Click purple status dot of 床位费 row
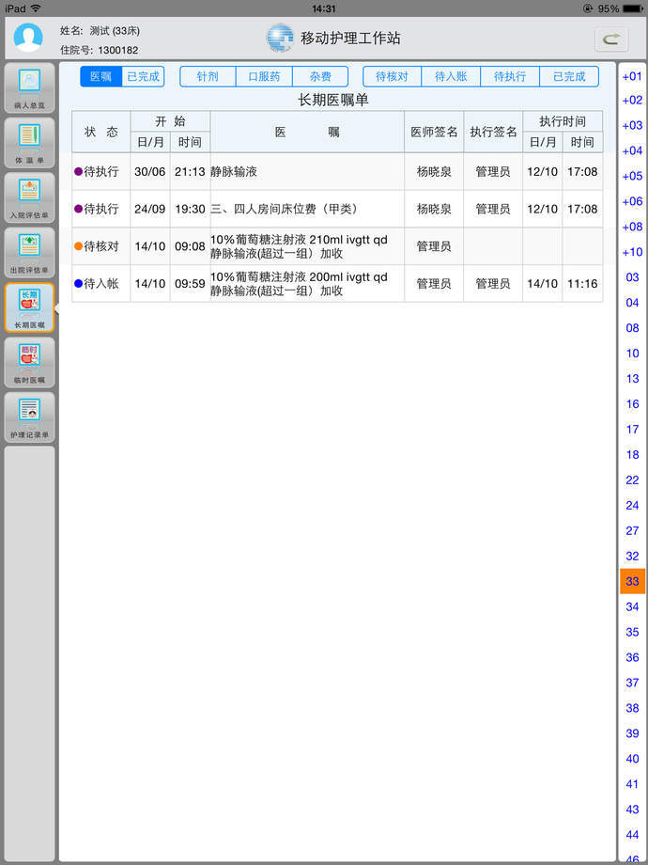This screenshot has height=865, width=648. tap(78, 209)
